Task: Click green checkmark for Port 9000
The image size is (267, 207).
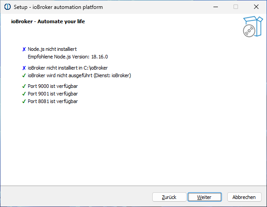Action: pos(24,86)
